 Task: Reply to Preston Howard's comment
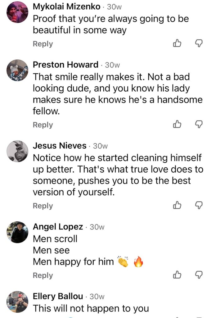point(43,125)
